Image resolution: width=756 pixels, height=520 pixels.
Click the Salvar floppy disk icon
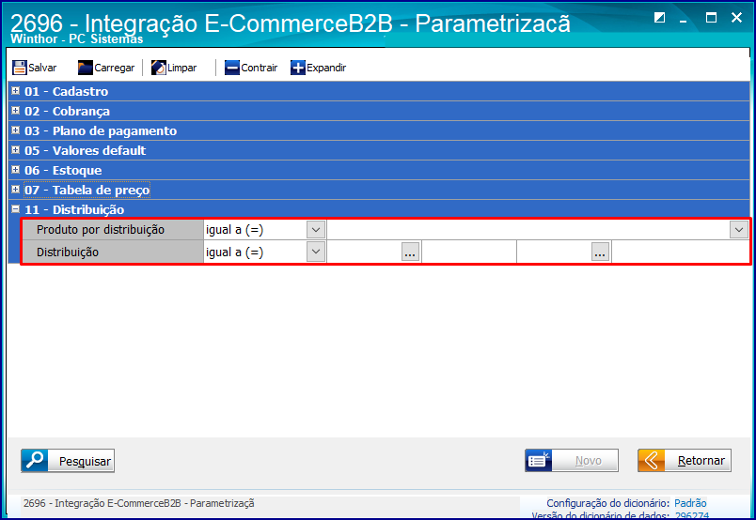tap(20, 68)
